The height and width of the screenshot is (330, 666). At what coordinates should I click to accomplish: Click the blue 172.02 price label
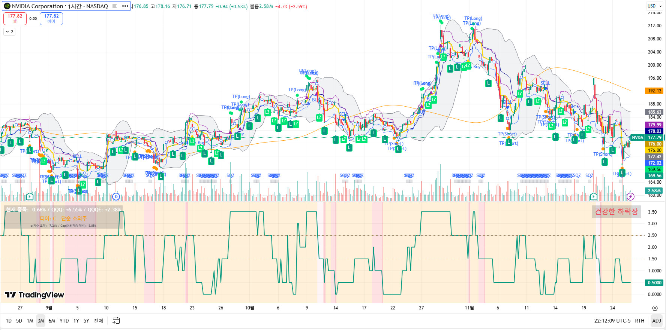click(x=654, y=163)
